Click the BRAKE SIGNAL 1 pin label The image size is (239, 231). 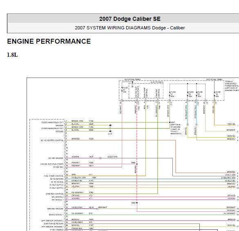(56, 215)
